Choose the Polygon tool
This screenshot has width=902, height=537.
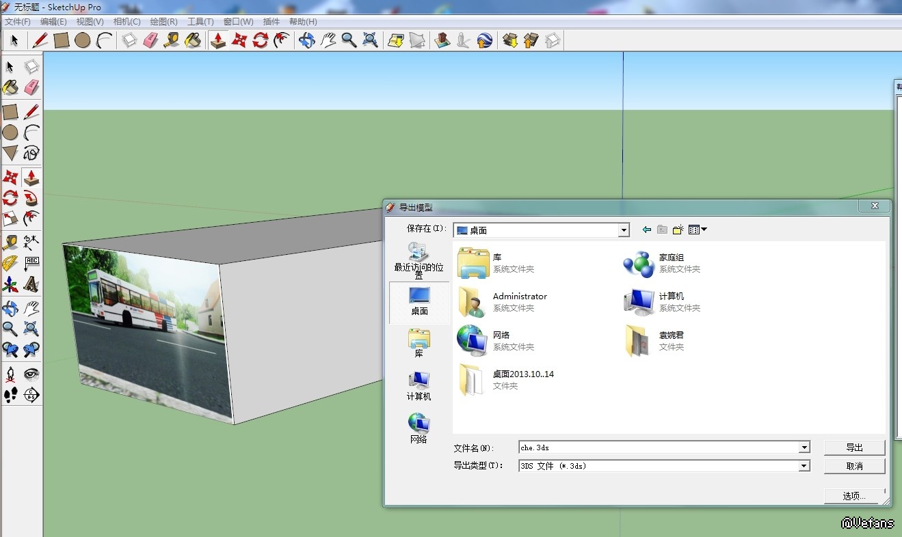point(10,153)
